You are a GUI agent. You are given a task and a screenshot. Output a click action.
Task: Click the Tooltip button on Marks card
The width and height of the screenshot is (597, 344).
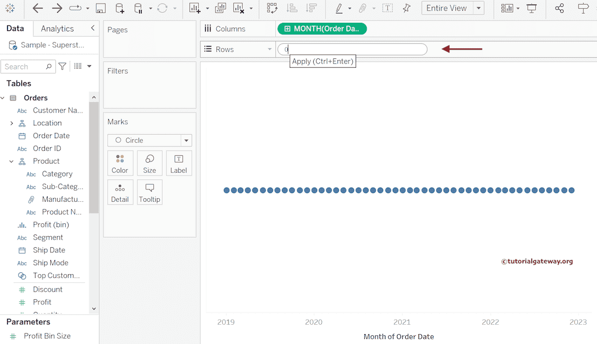tap(149, 192)
